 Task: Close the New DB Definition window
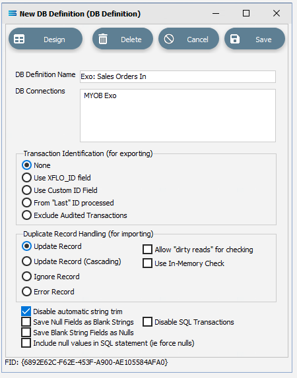pyautogui.click(x=277, y=13)
